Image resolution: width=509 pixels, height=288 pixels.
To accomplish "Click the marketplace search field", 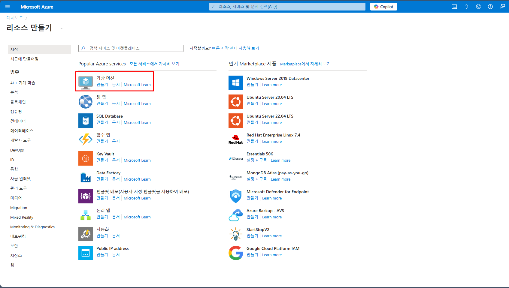I will tap(131, 48).
